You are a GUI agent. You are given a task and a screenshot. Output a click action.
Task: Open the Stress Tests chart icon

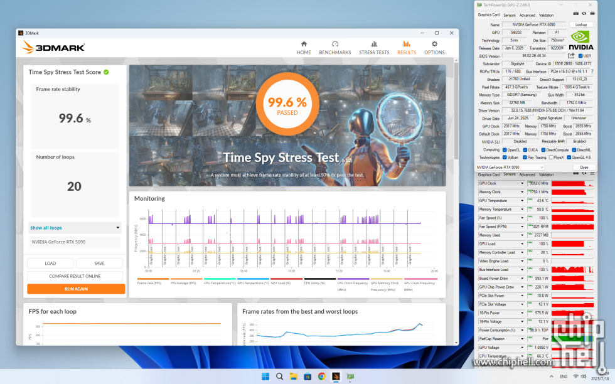(374, 44)
